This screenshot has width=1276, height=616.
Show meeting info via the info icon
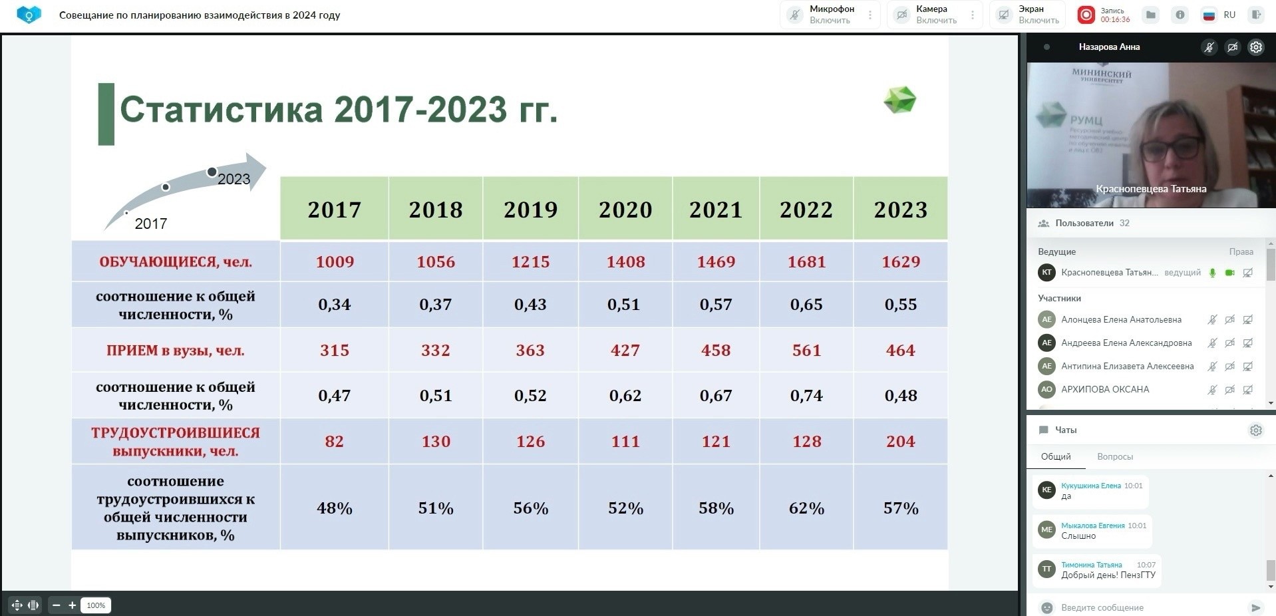click(x=1180, y=15)
